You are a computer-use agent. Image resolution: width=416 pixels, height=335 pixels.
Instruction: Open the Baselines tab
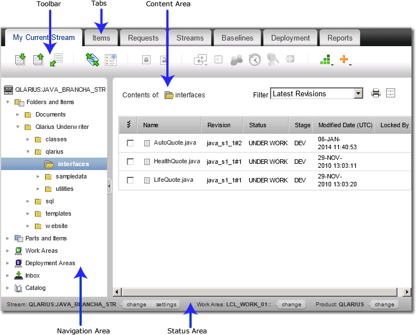[x=237, y=38]
